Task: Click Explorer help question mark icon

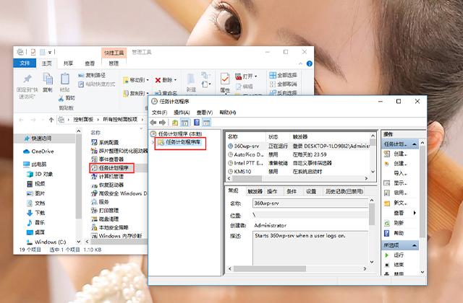Action: 310,63
